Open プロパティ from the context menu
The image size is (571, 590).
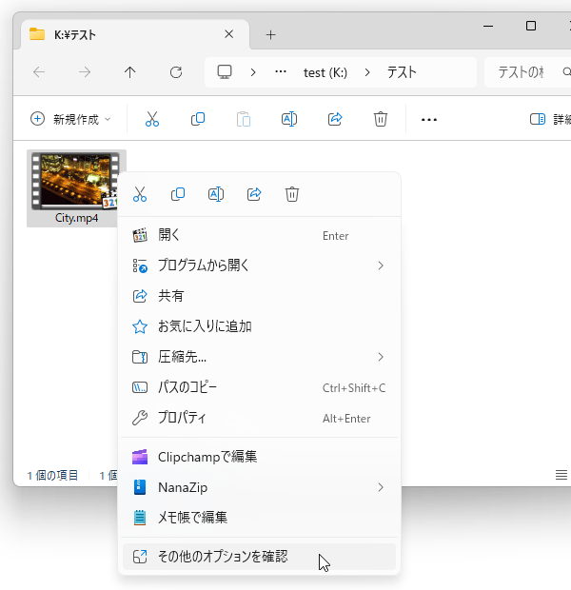260,418
